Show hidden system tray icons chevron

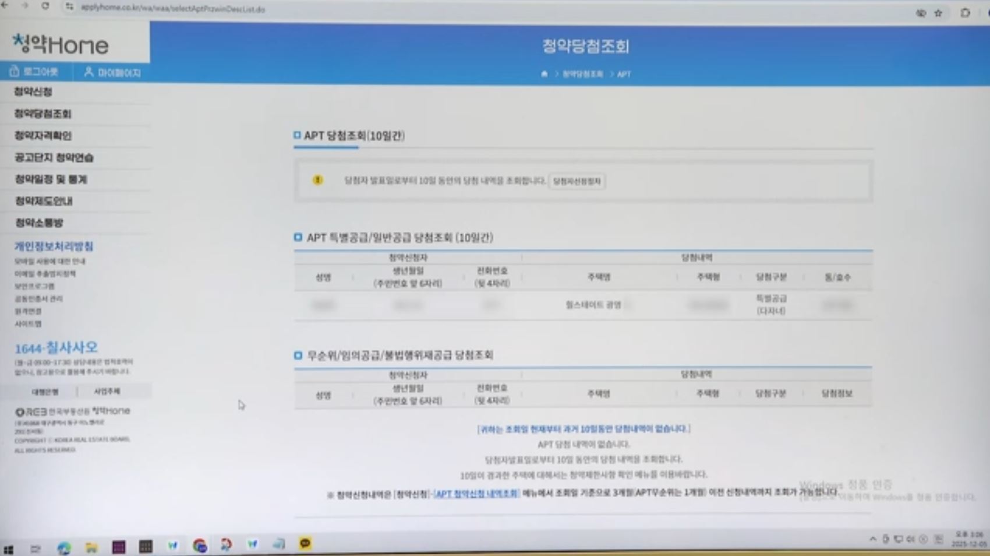point(872,539)
